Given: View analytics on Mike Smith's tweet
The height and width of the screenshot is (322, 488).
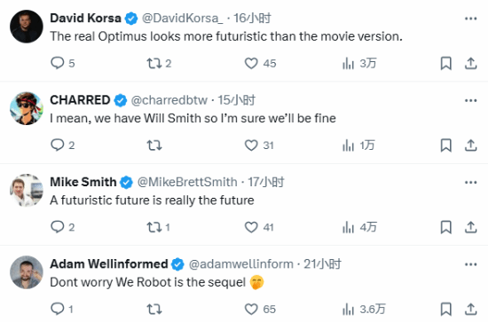Looking at the screenshot, I should pyautogui.click(x=359, y=227).
